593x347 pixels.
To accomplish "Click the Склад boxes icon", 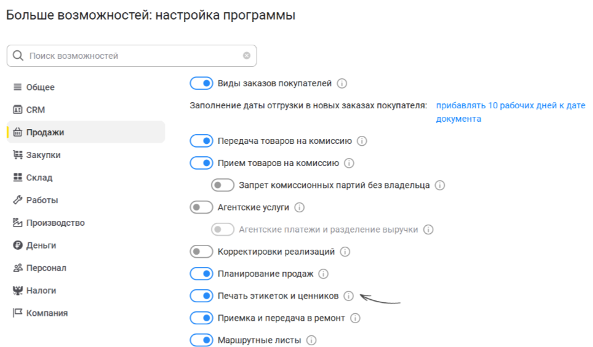I will 17,177.
